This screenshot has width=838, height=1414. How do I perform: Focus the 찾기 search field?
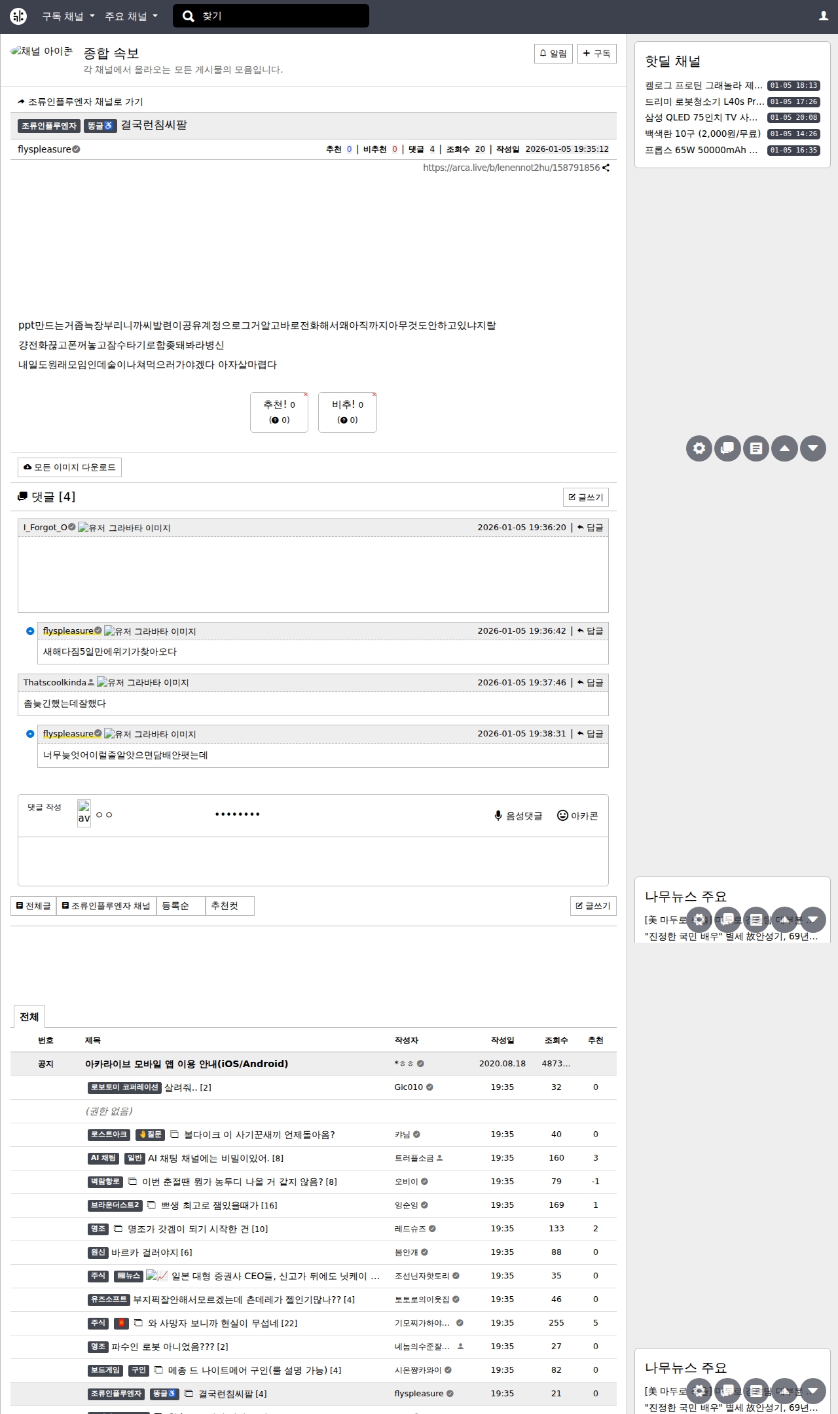[282, 16]
